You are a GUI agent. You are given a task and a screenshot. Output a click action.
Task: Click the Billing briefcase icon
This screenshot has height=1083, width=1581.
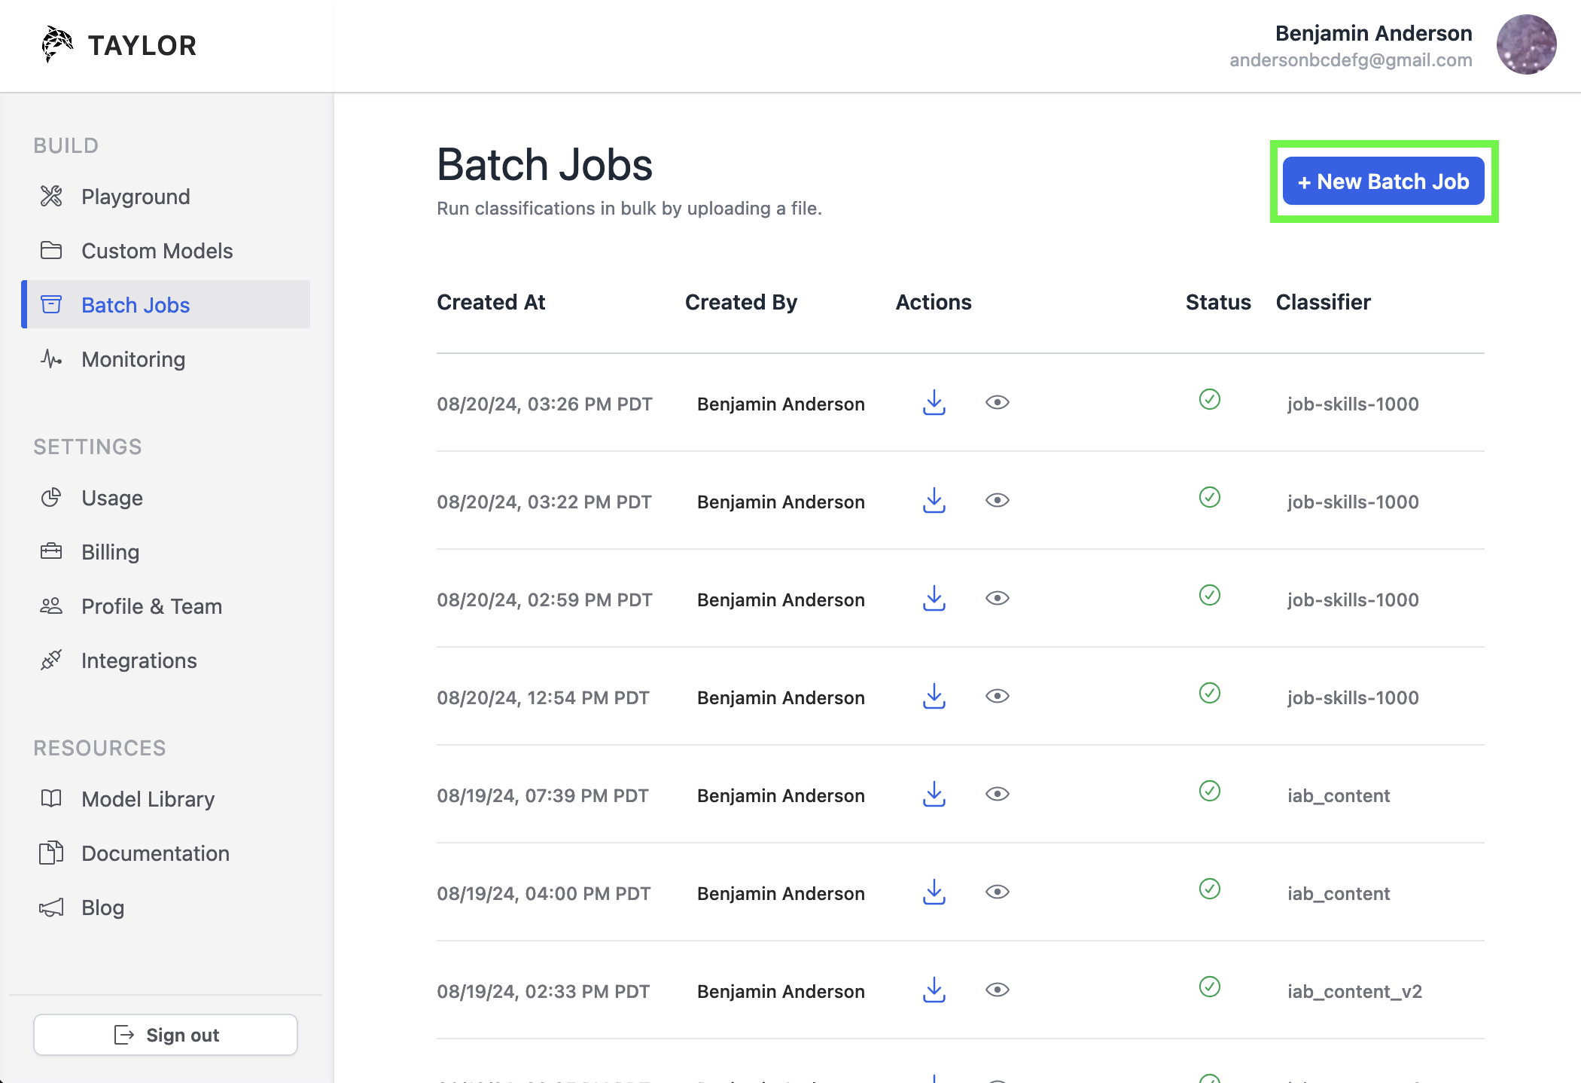[51, 551]
